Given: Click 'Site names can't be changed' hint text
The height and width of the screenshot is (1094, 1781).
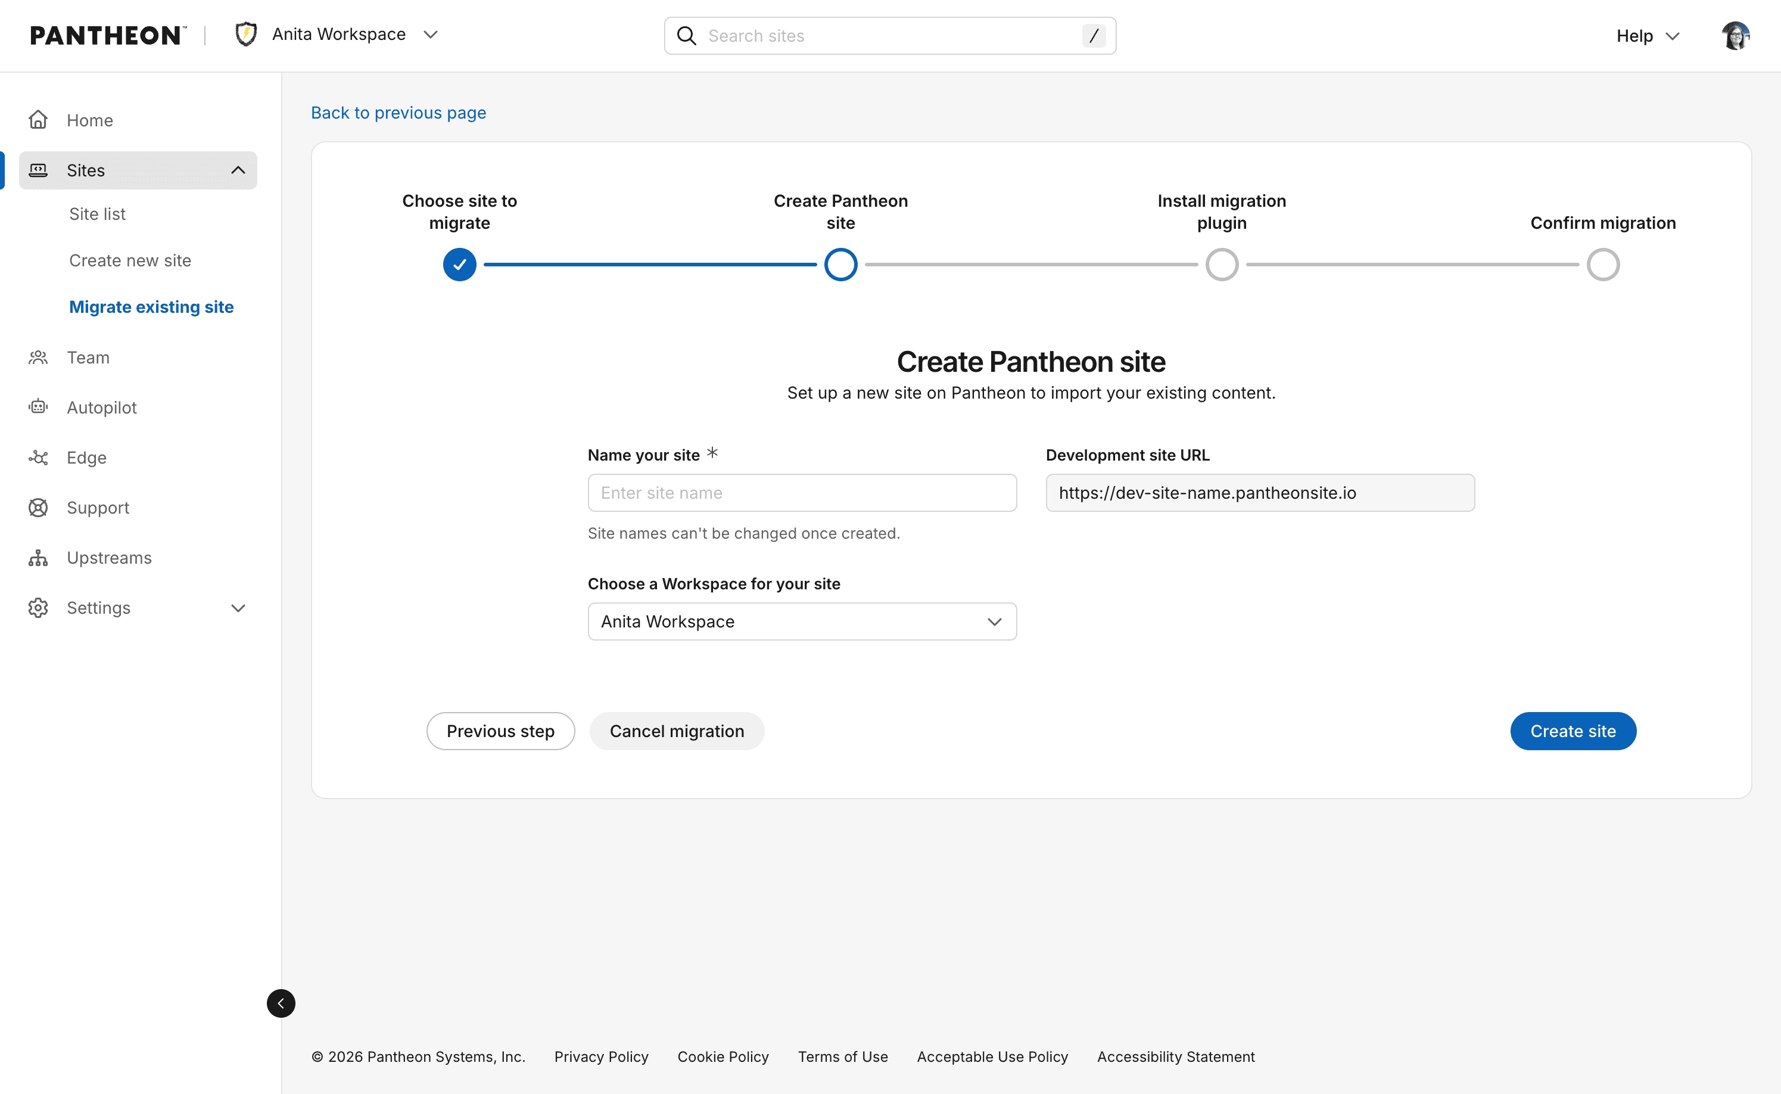Looking at the screenshot, I should (x=743, y=533).
